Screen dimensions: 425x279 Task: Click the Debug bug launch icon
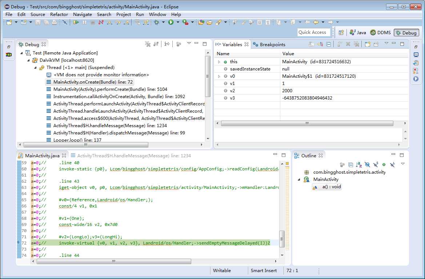pyautogui.click(x=156, y=23)
